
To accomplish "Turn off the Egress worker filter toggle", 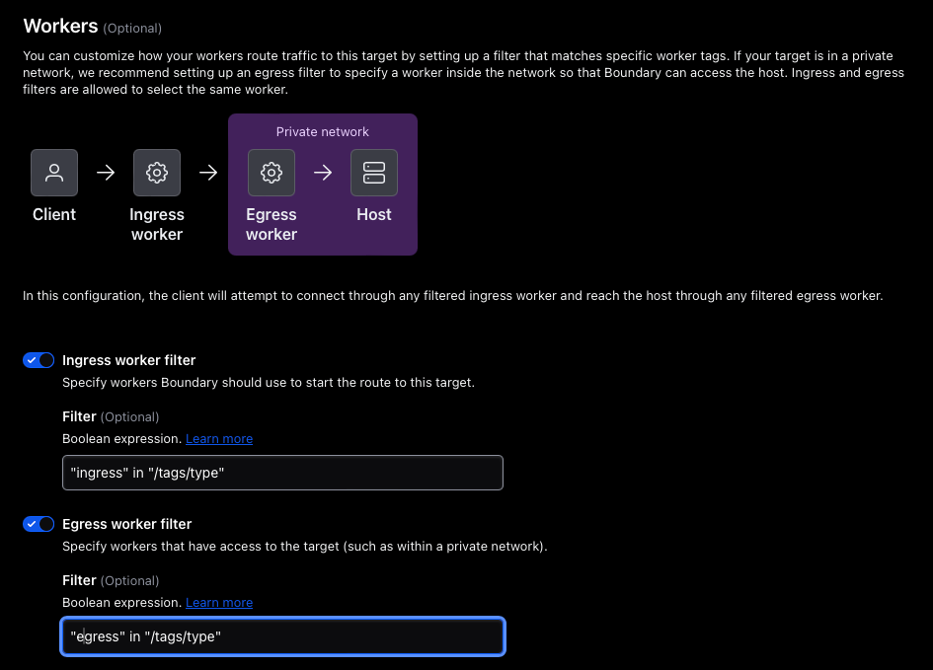I will (x=39, y=524).
